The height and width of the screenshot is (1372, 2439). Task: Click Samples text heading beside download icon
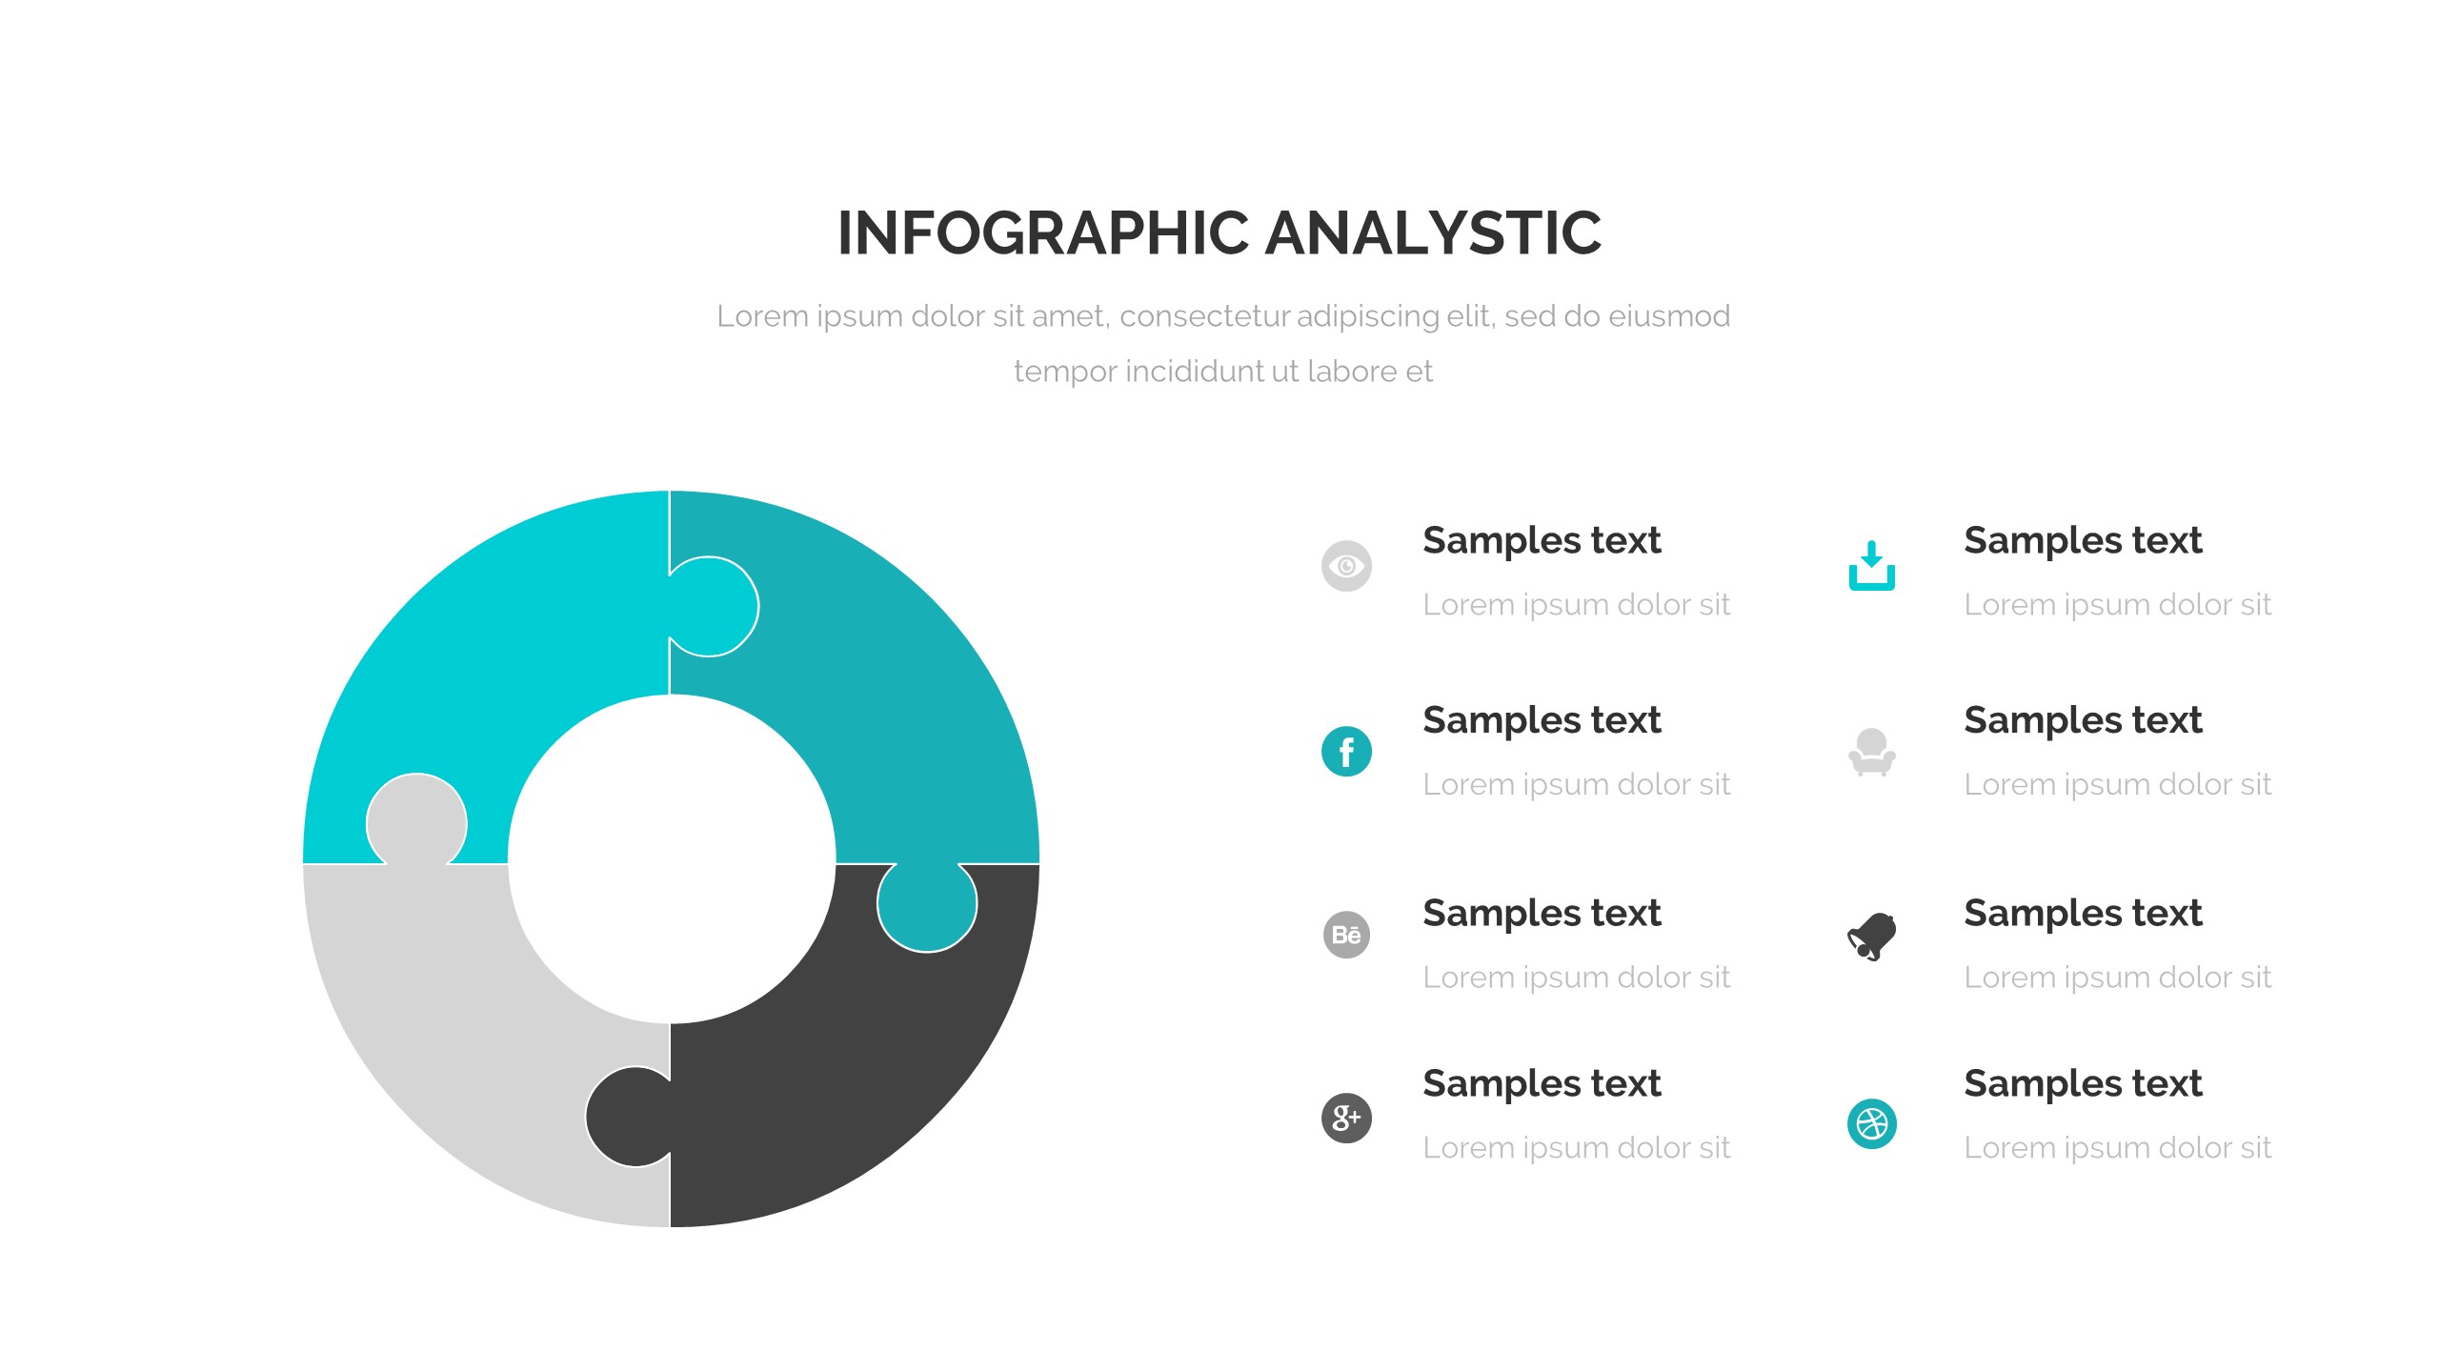click(x=2083, y=540)
